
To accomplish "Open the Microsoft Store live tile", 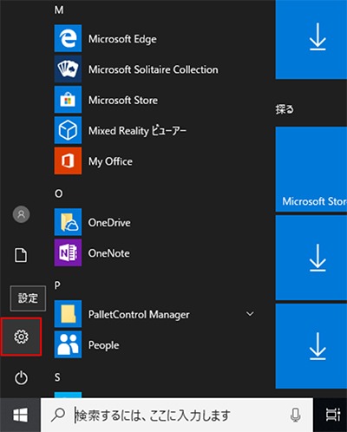I will (311, 169).
